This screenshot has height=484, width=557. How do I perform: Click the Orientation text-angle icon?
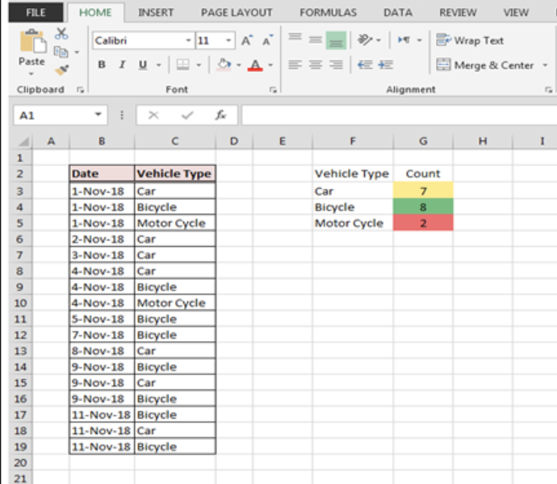[x=365, y=40]
